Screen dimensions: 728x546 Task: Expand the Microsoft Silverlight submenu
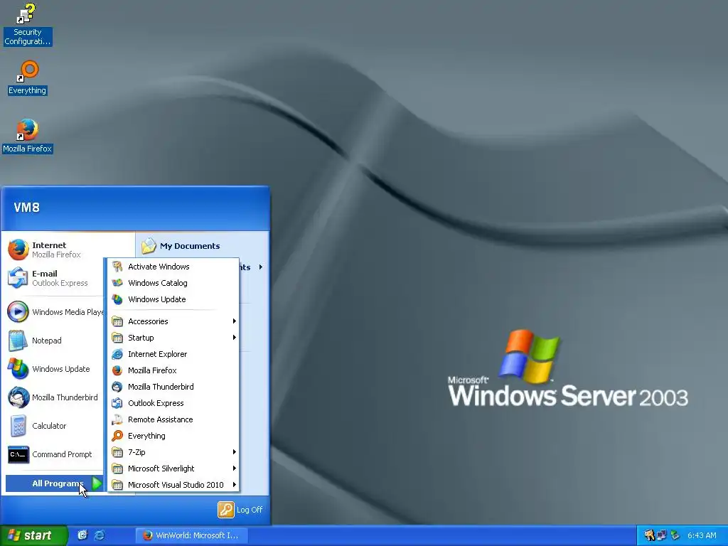tap(173, 469)
